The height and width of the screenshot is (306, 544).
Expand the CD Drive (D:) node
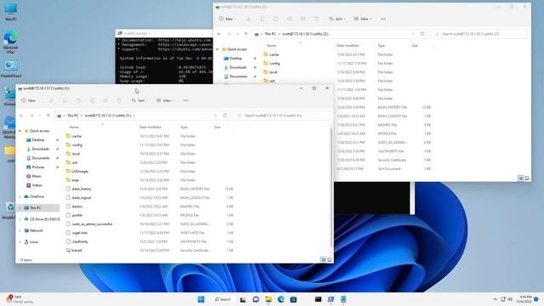pos(20,219)
